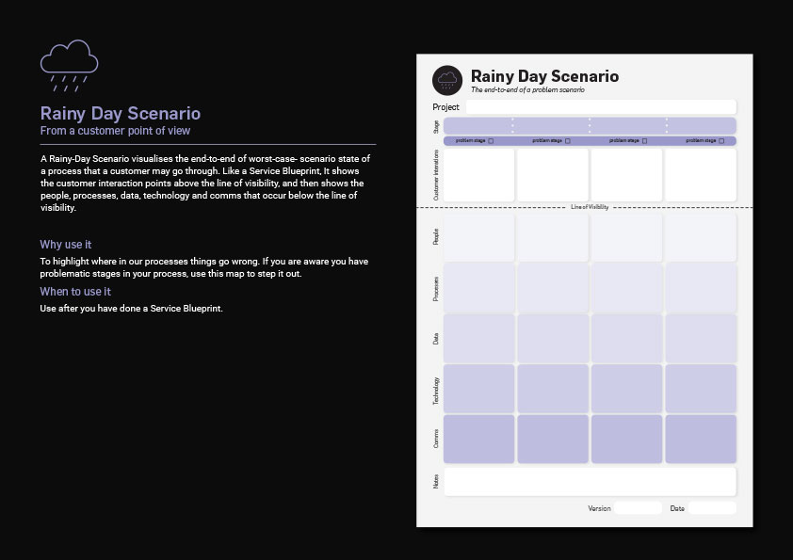793x560 pixels.
Task: Tick the third problem stage checkbox
Action: [x=645, y=141]
